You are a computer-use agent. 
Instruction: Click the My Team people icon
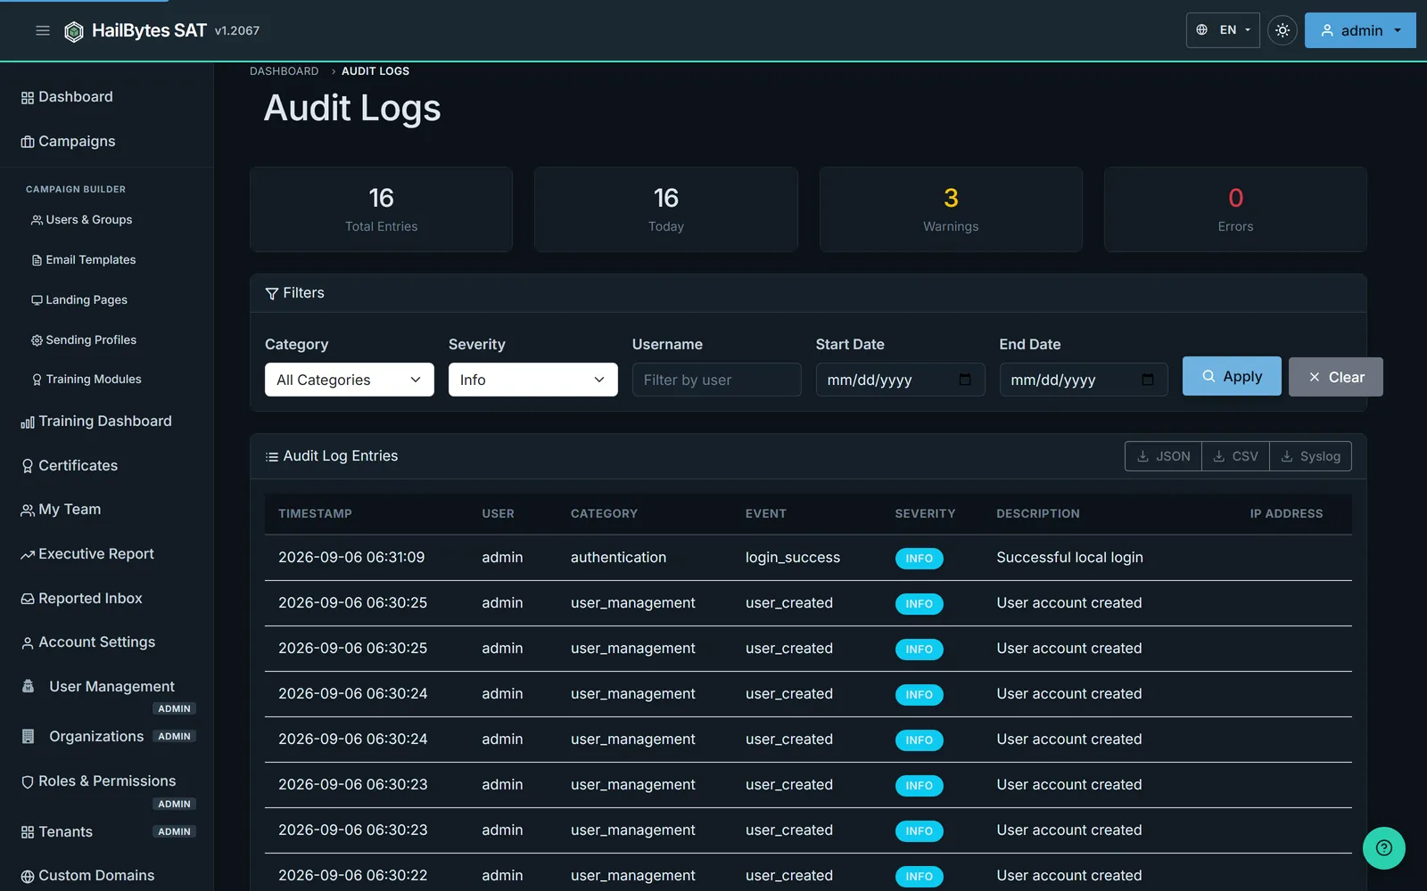click(x=28, y=511)
